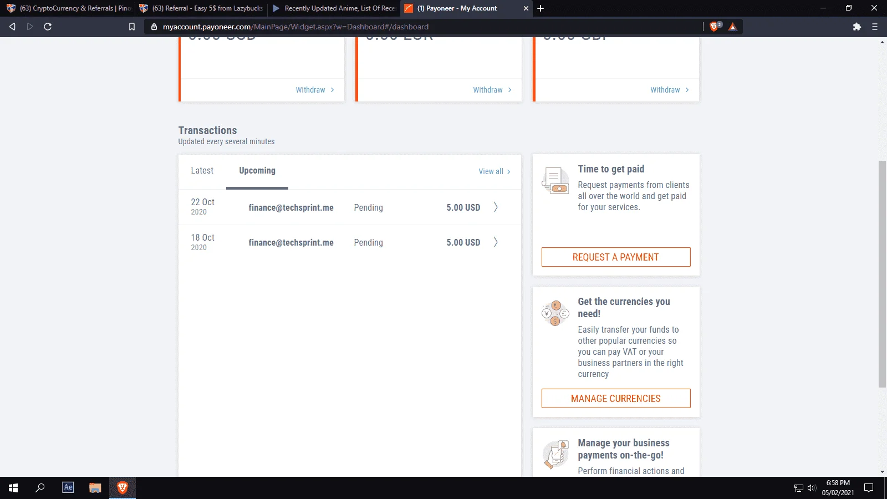Open the Windows notification center
The height and width of the screenshot is (499, 887).
869,488
